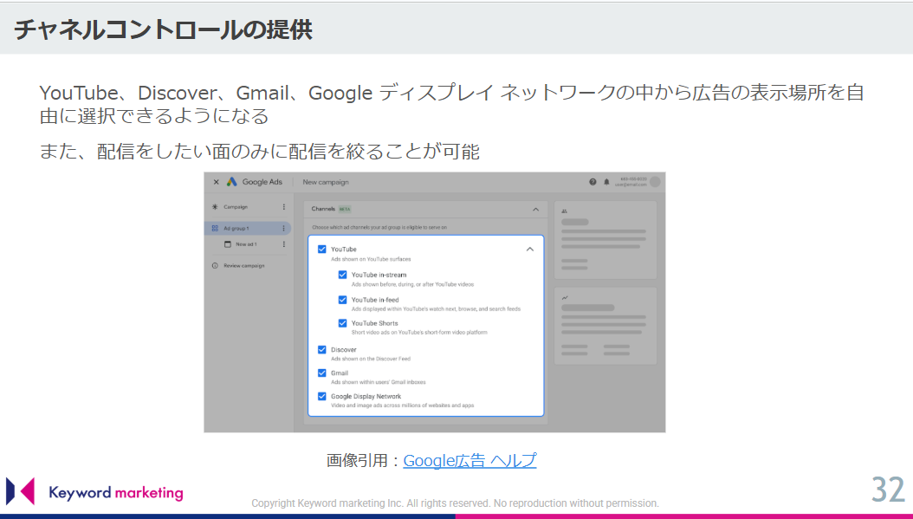
Task: Click the Channels heading label
Action: (323, 209)
